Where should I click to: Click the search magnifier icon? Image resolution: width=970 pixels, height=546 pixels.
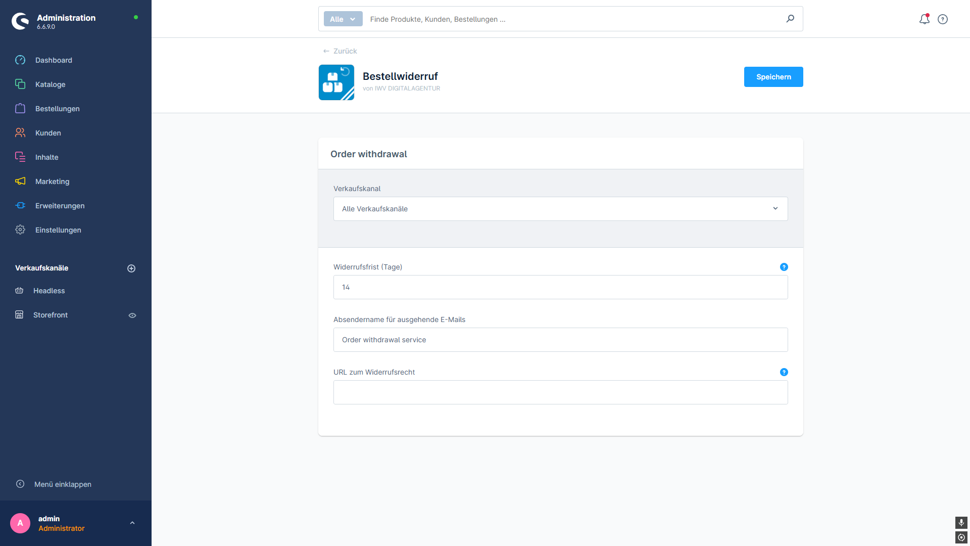click(790, 19)
